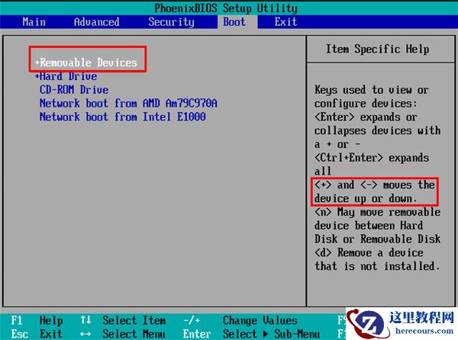The height and width of the screenshot is (340, 458).
Task: Click the Item Specific Help heading
Action: [x=377, y=49]
